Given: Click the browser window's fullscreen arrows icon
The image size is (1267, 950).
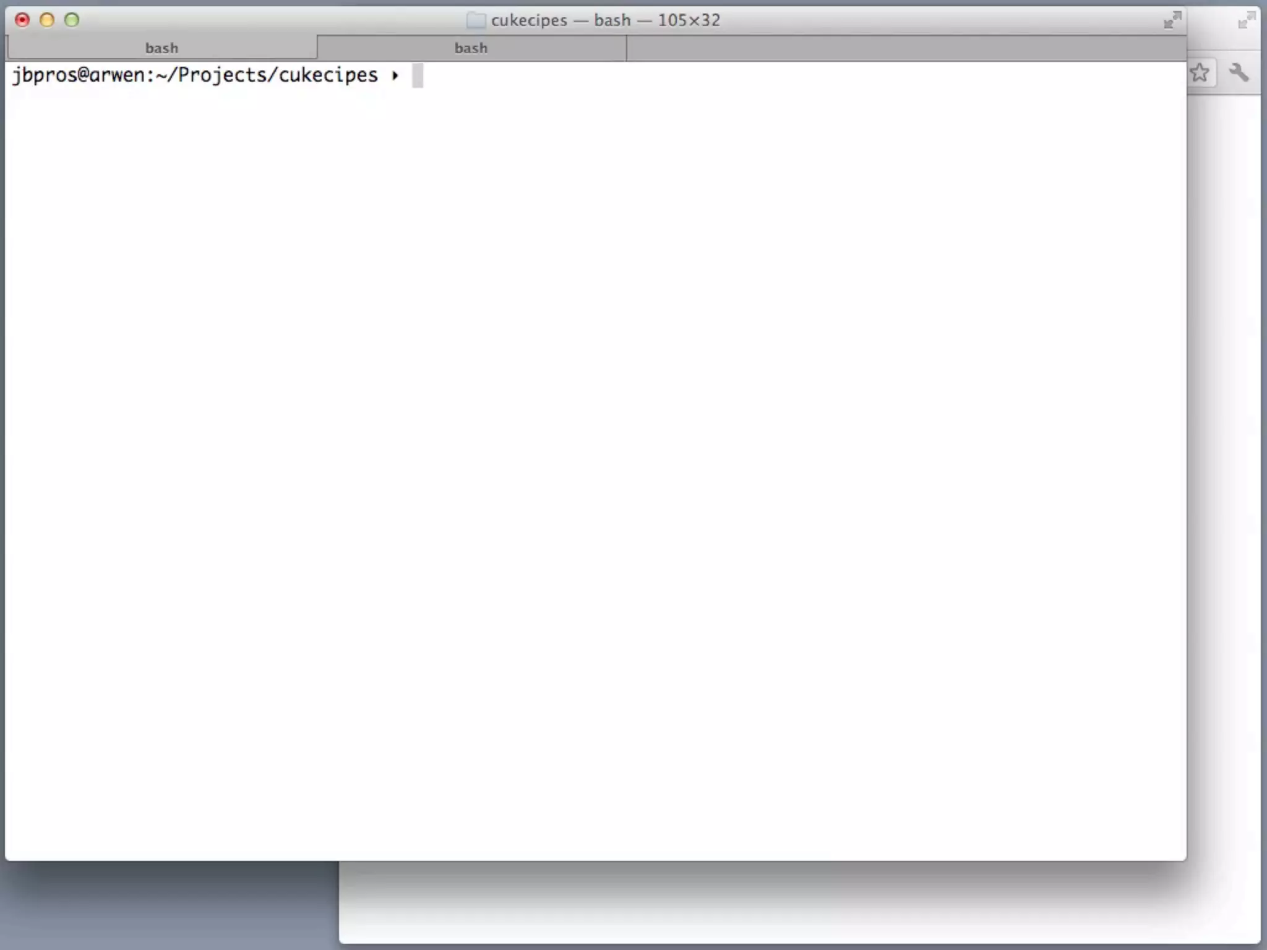Looking at the screenshot, I should pyautogui.click(x=1246, y=20).
